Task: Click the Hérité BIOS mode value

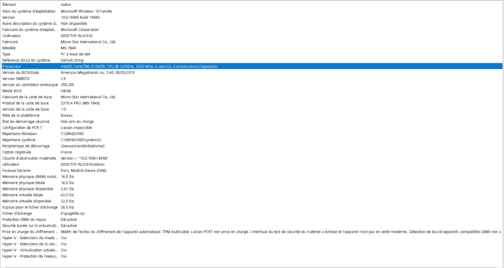Action: [66, 91]
